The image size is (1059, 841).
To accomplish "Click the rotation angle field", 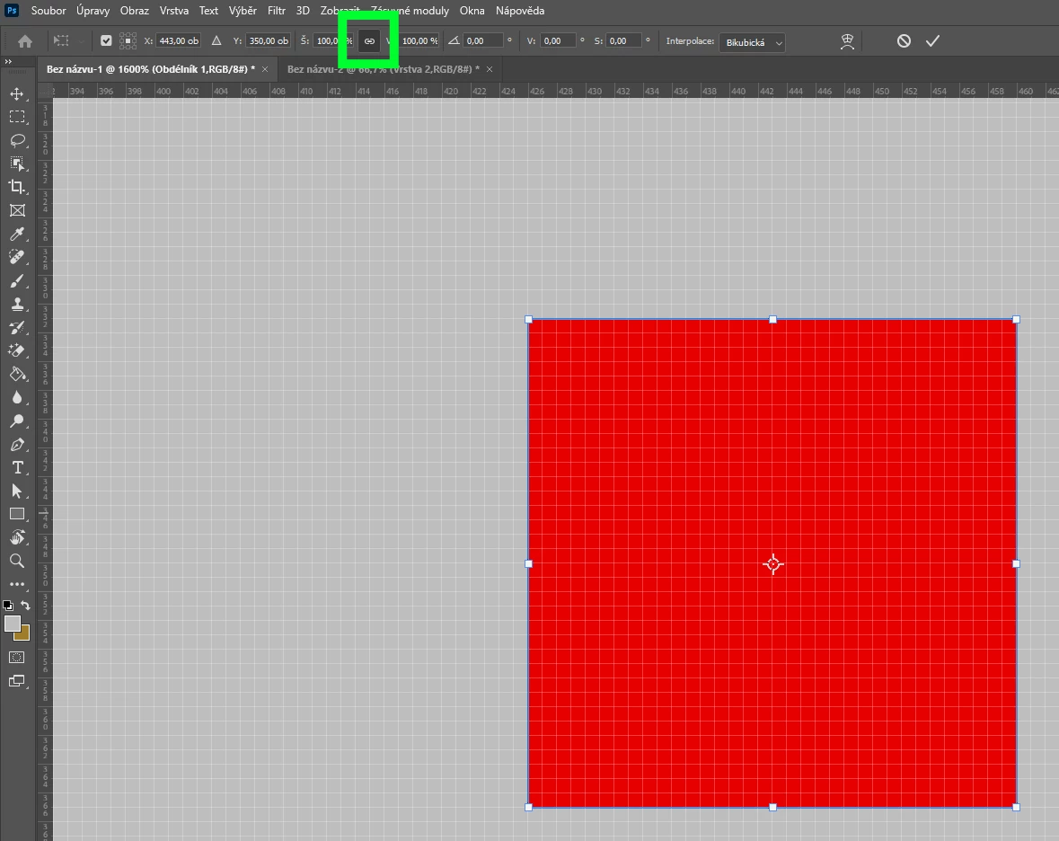I will coord(483,40).
